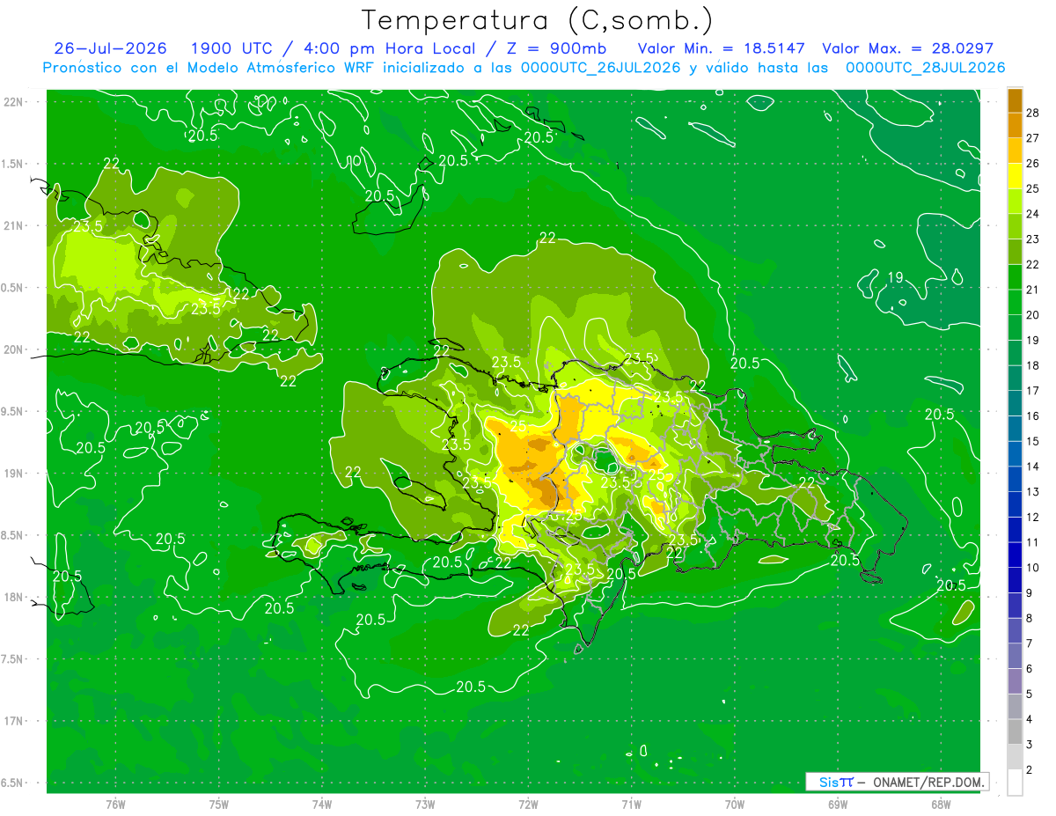
Task: Click the 17N latitude axis label
Action: click(x=12, y=721)
